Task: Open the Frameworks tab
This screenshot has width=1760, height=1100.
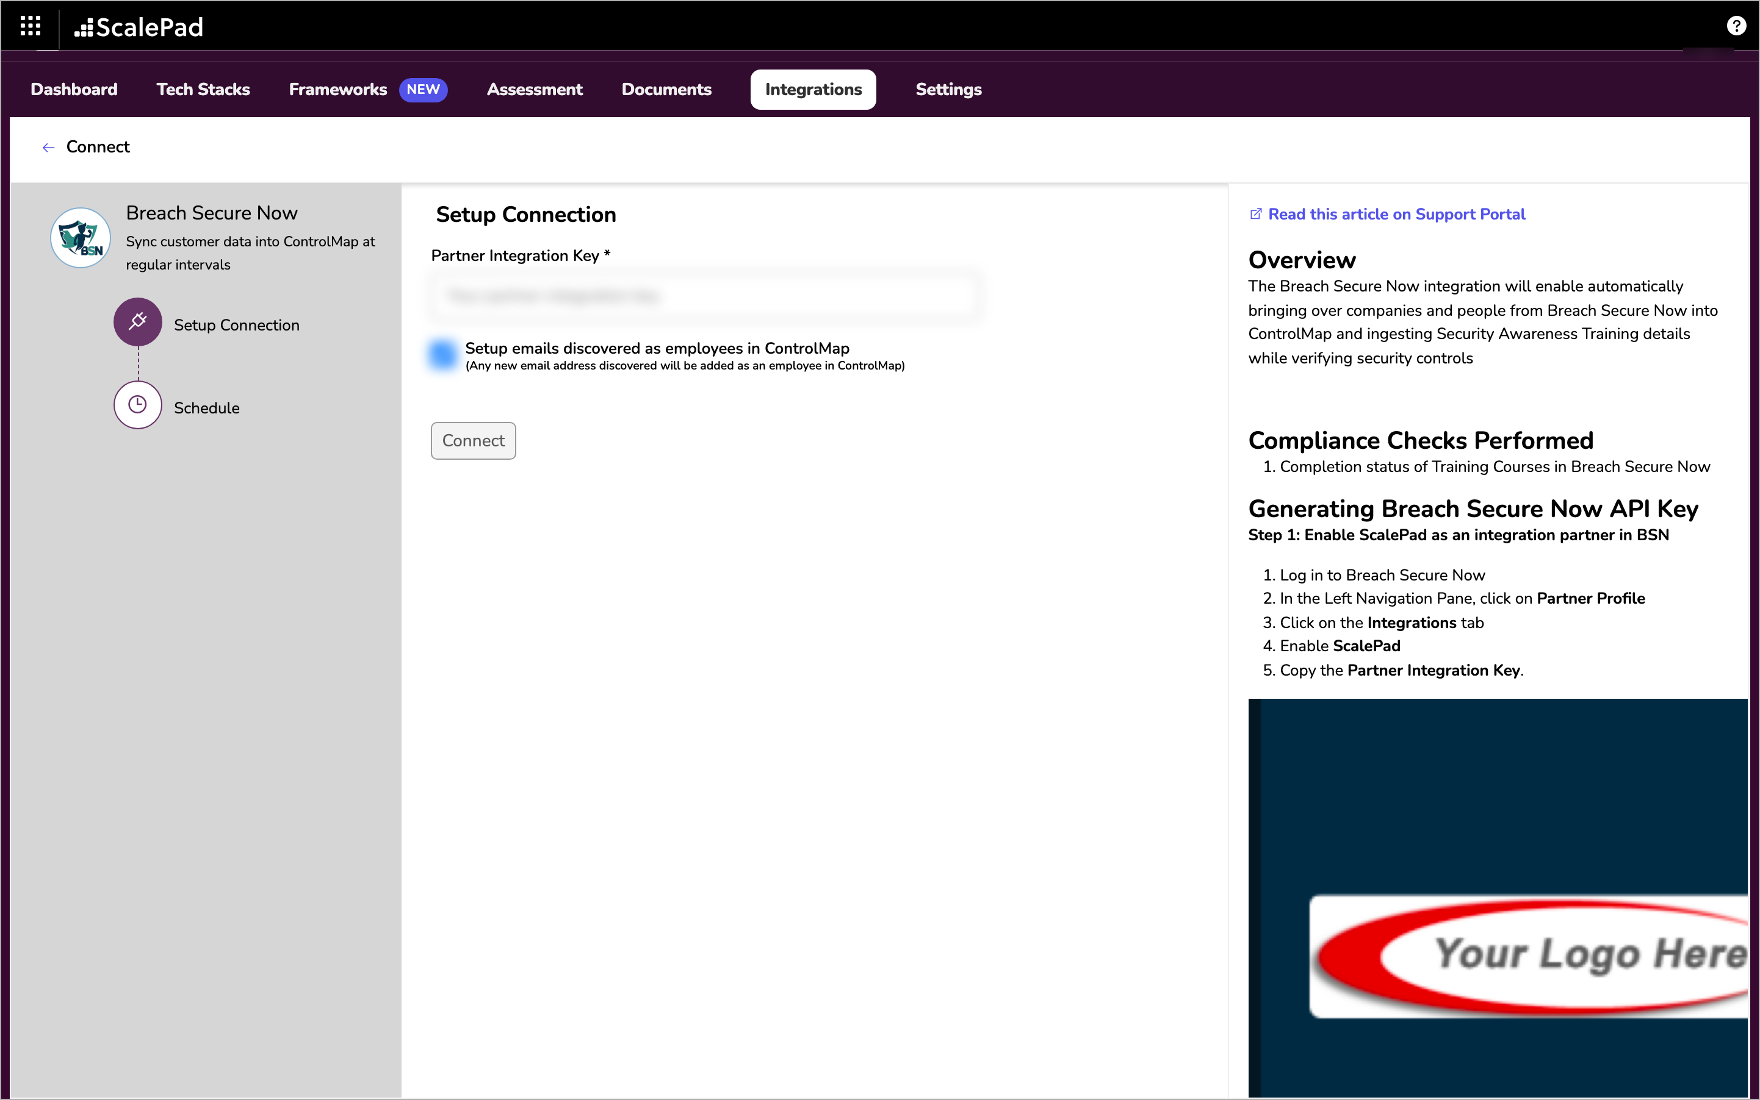Action: [338, 90]
